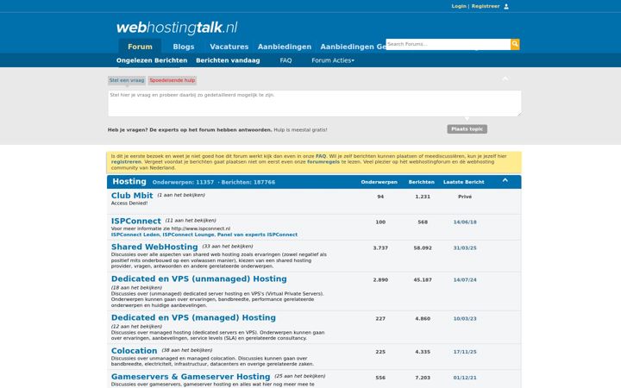Screen dimensions: 621x388
Task: Click the Login link
Action: click(x=459, y=6)
